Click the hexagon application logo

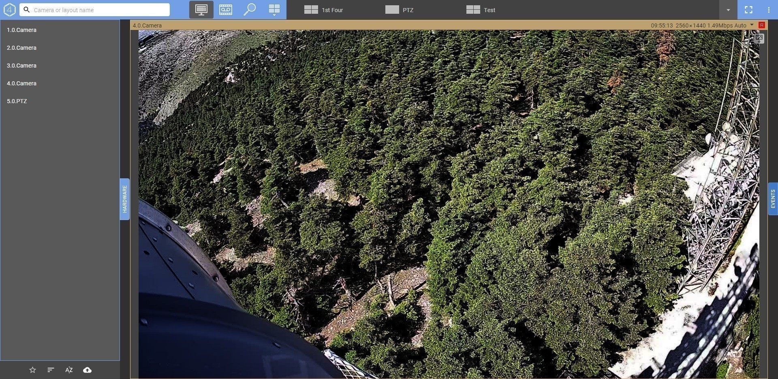point(9,10)
